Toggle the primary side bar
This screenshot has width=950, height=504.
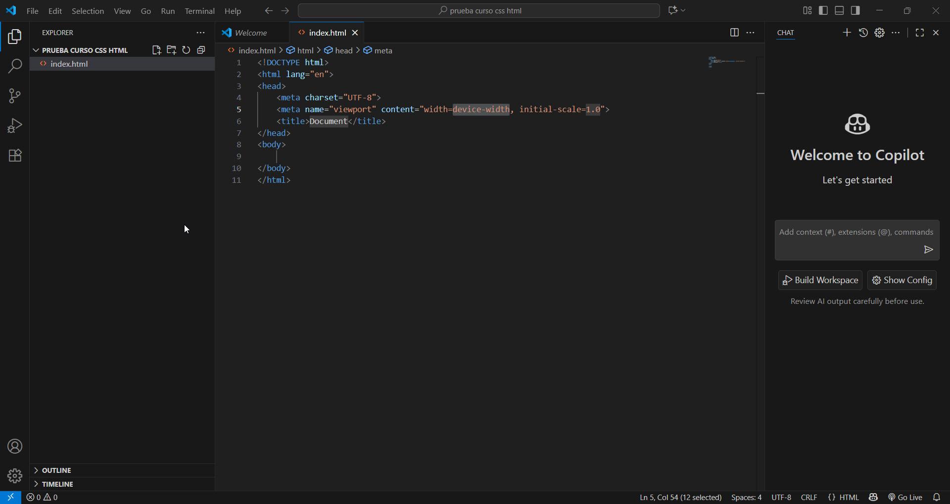click(823, 10)
